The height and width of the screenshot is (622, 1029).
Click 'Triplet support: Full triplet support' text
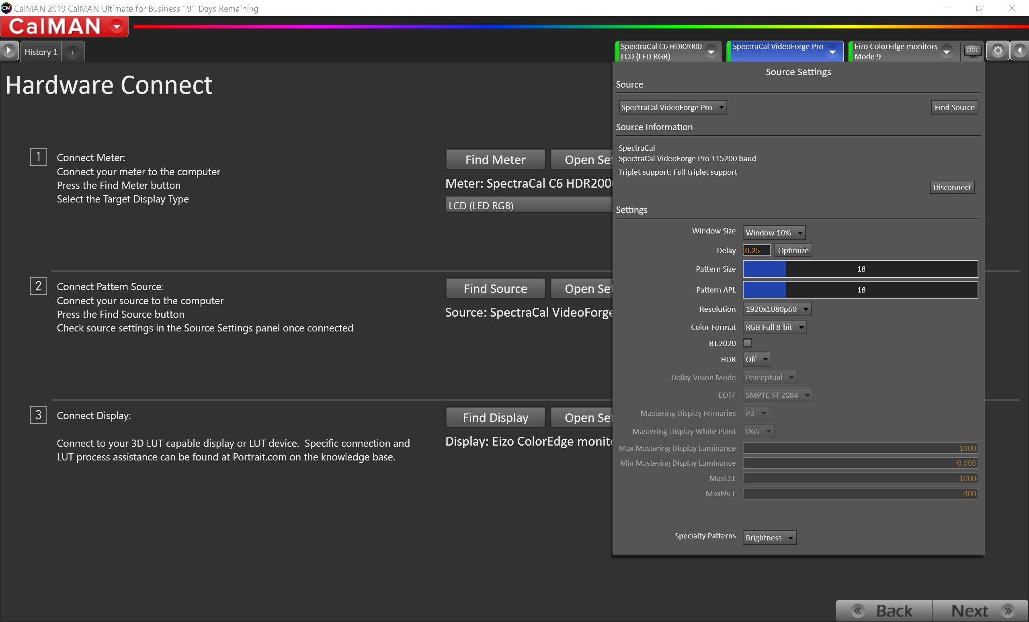(x=677, y=172)
